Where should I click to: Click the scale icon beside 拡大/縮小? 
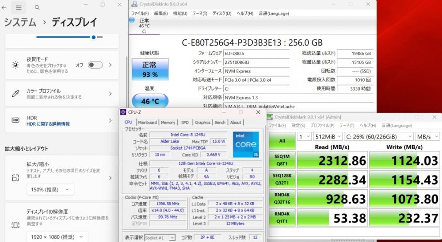pyautogui.click(x=15, y=178)
